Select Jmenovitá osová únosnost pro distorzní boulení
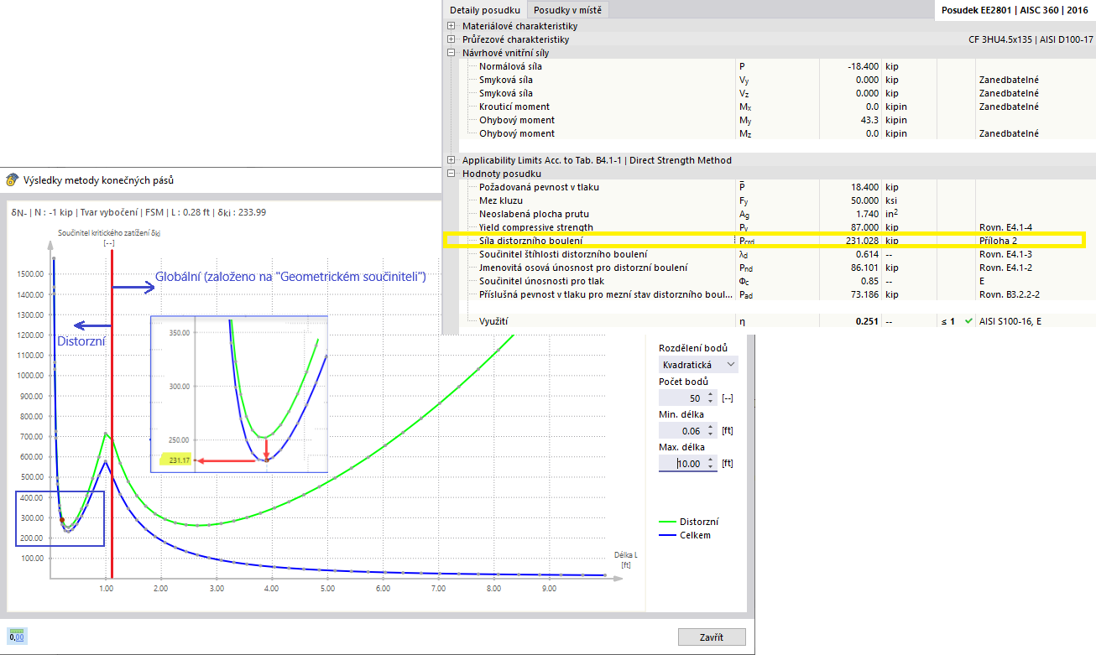This screenshot has width=1096, height=655. [x=583, y=268]
